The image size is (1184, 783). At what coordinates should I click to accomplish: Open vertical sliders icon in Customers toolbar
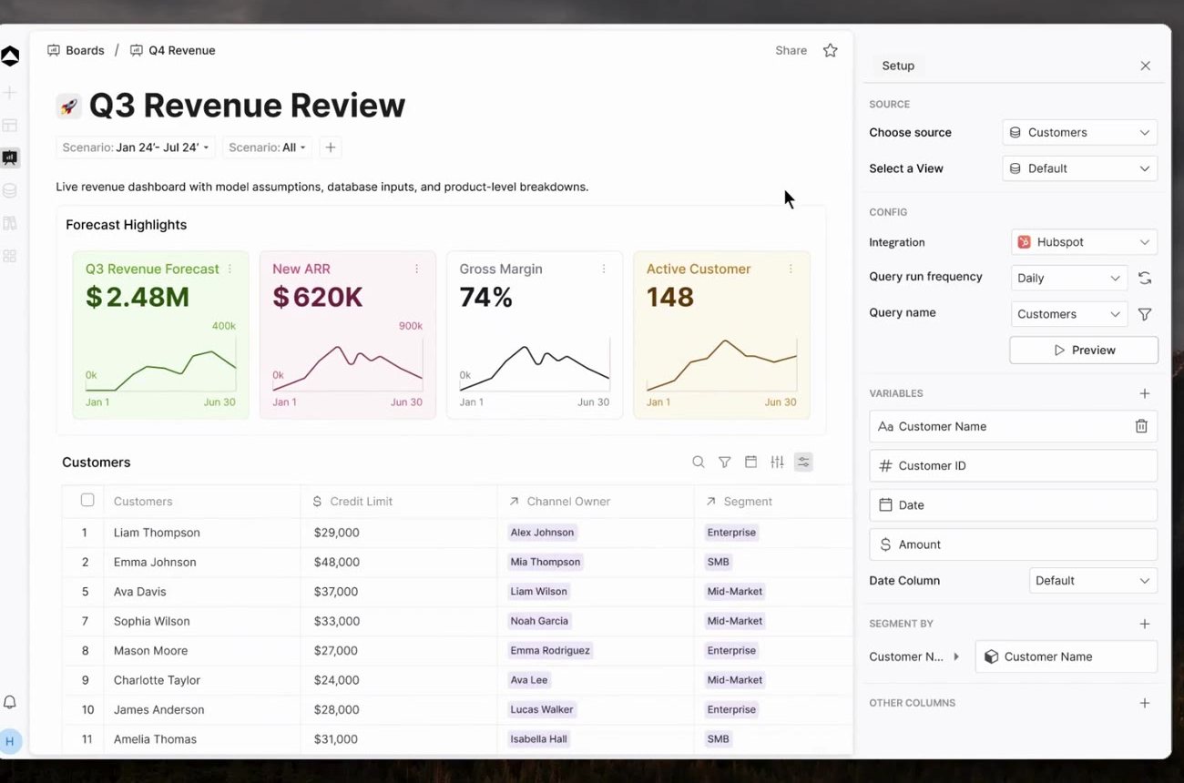[x=777, y=463]
